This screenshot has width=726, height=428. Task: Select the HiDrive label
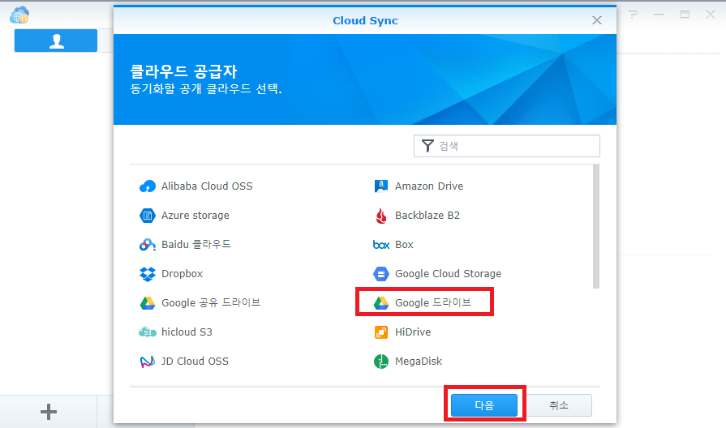click(413, 332)
